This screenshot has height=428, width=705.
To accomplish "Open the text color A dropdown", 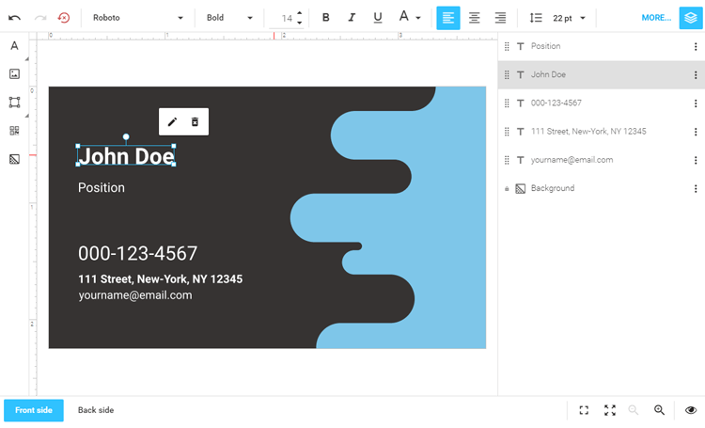I will coord(410,18).
